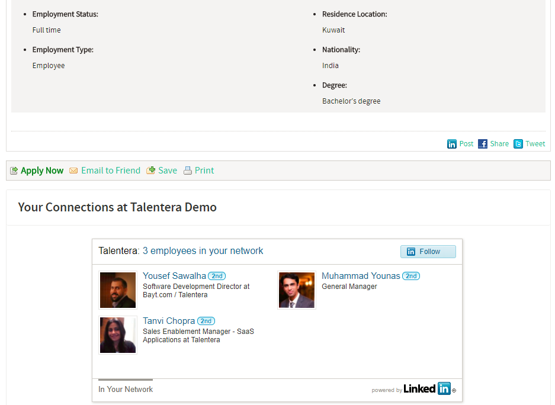This screenshot has width=555, height=405.
Task: Open Yousef Sawalha's profile
Action: coord(174,276)
